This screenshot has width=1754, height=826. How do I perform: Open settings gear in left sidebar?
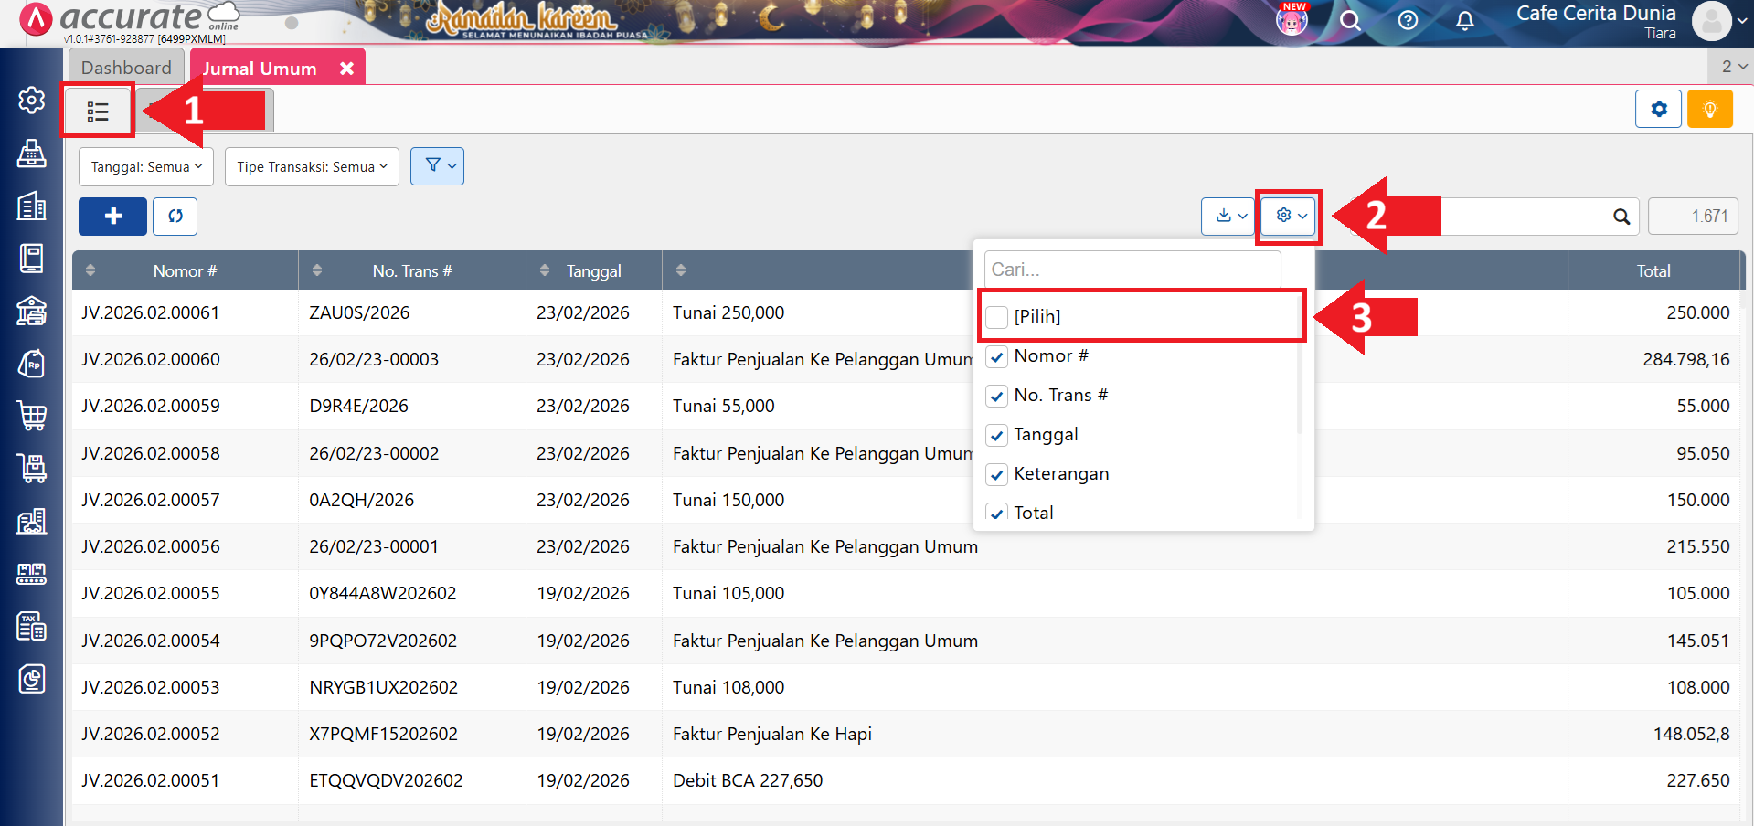32,101
